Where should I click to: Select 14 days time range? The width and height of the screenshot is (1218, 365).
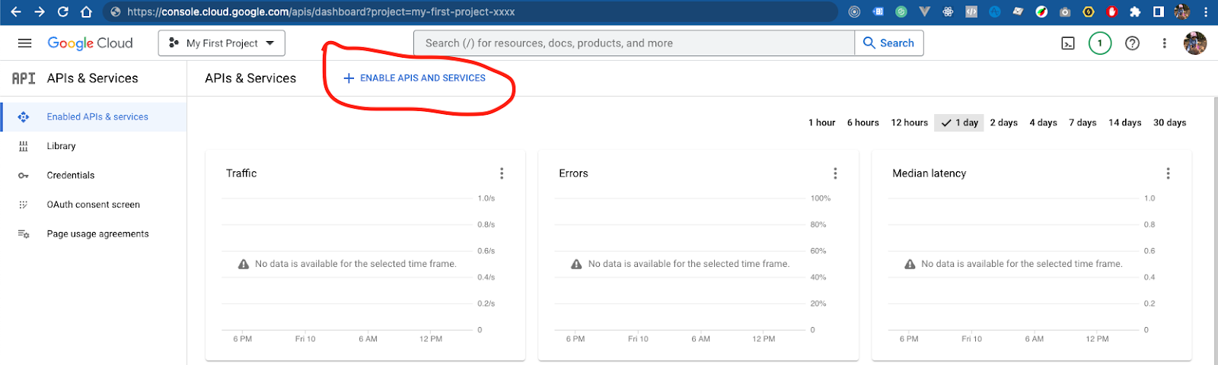1124,122
